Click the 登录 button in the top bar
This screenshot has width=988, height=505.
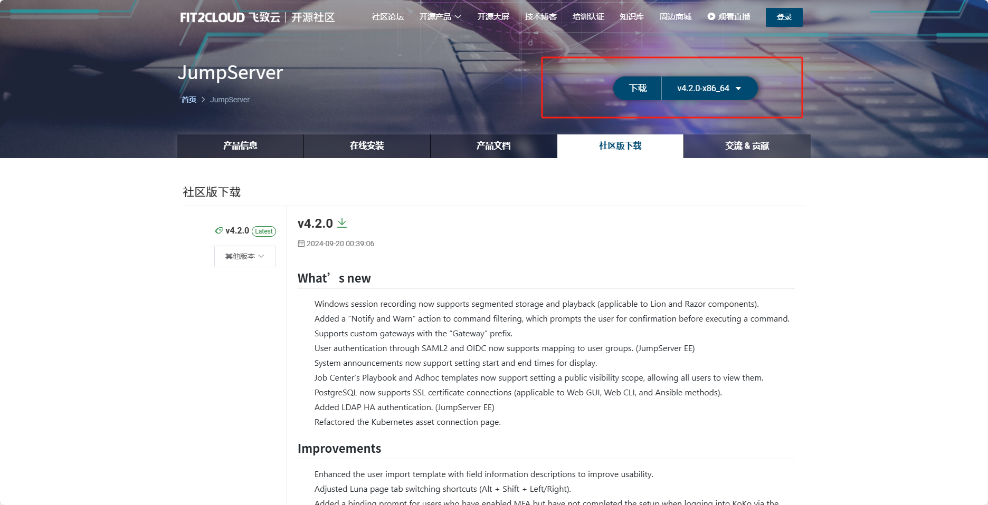click(x=784, y=17)
